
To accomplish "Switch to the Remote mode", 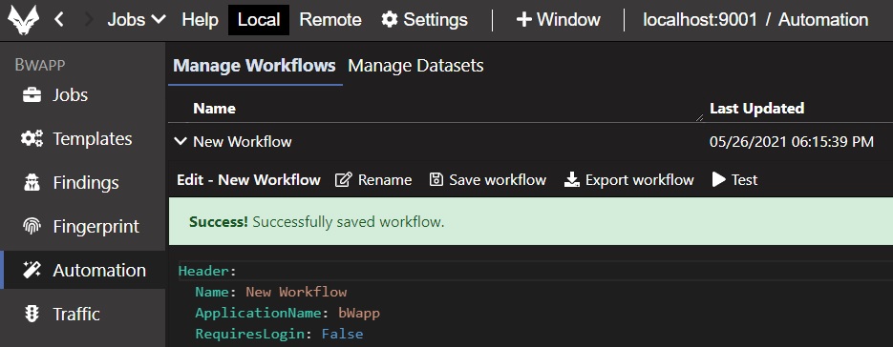I will coord(330,20).
